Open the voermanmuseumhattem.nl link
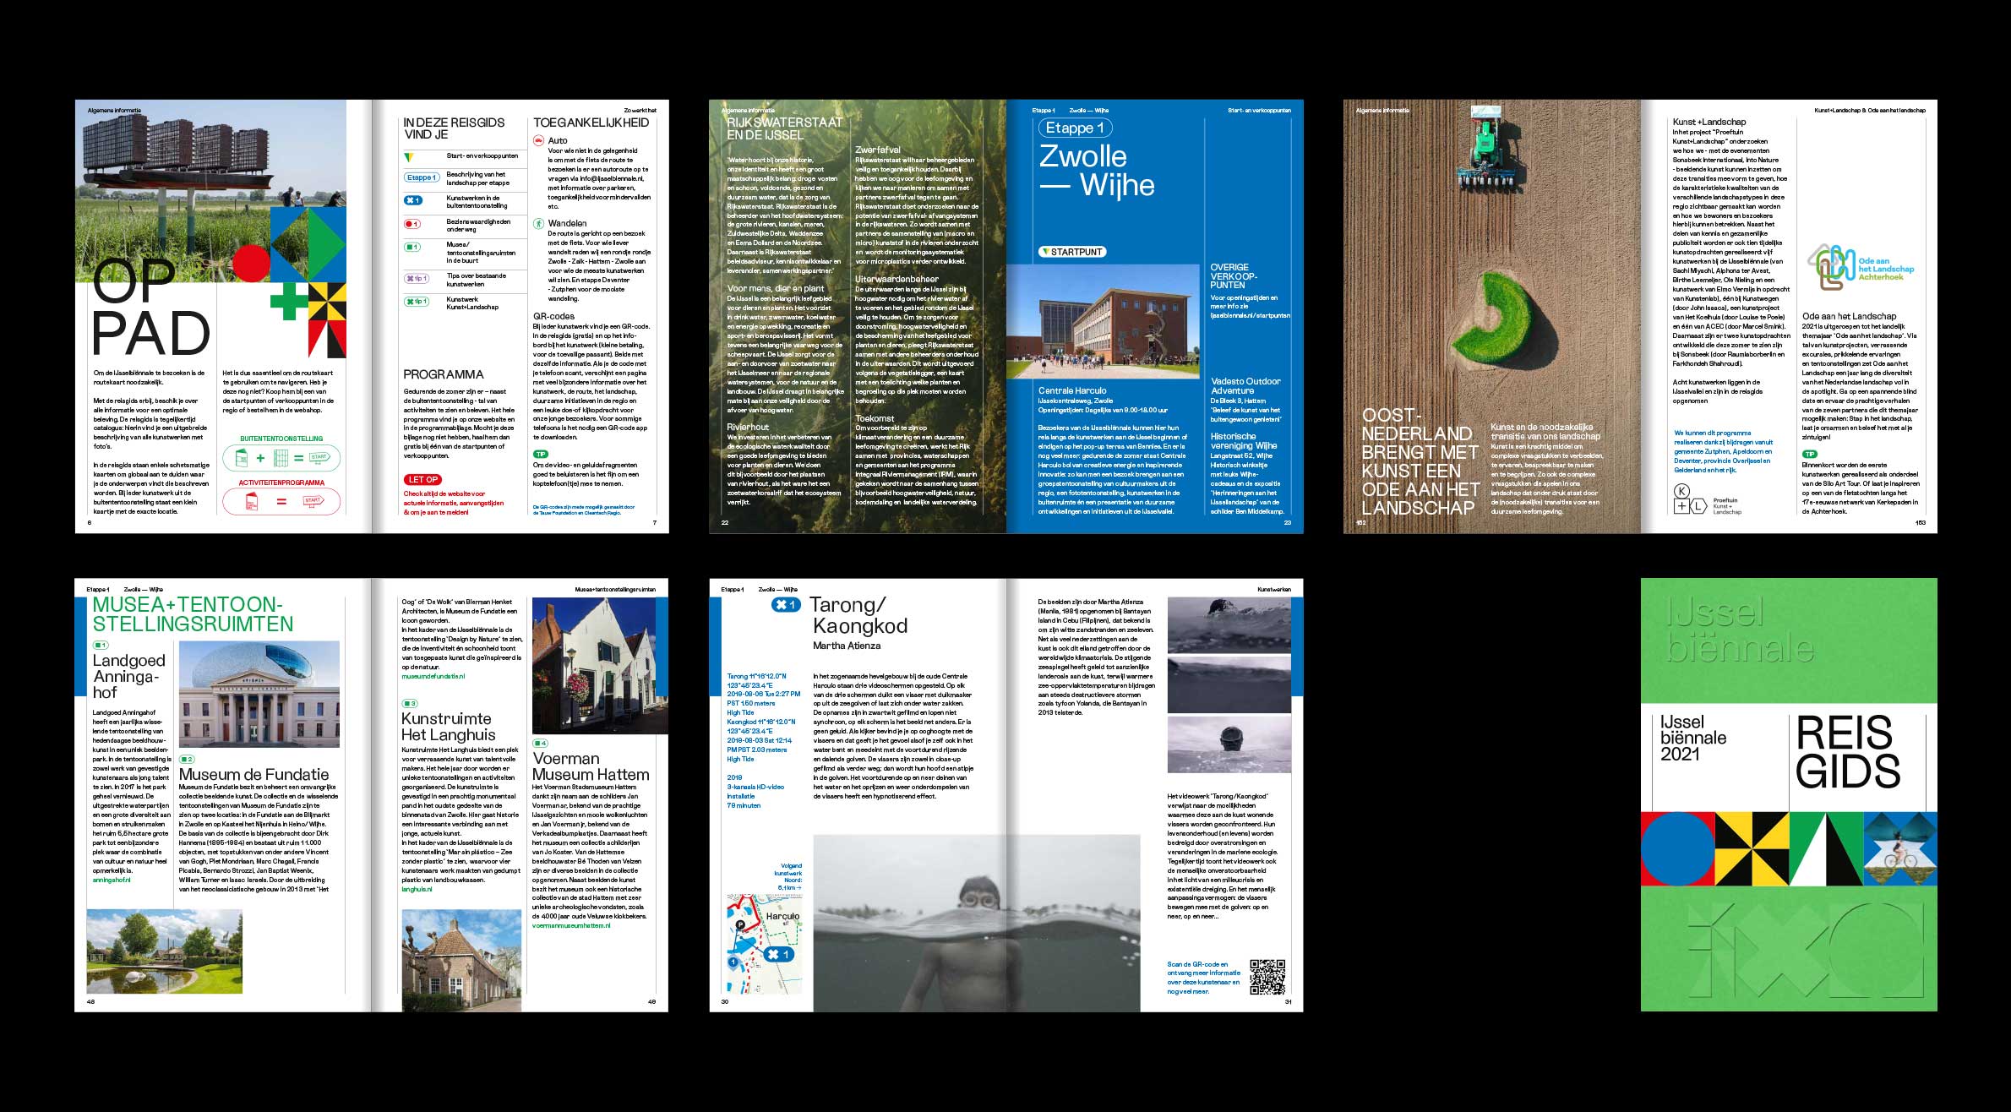Image resolution: width=2011 pixels, height=1112 pixels. [571, 926]
